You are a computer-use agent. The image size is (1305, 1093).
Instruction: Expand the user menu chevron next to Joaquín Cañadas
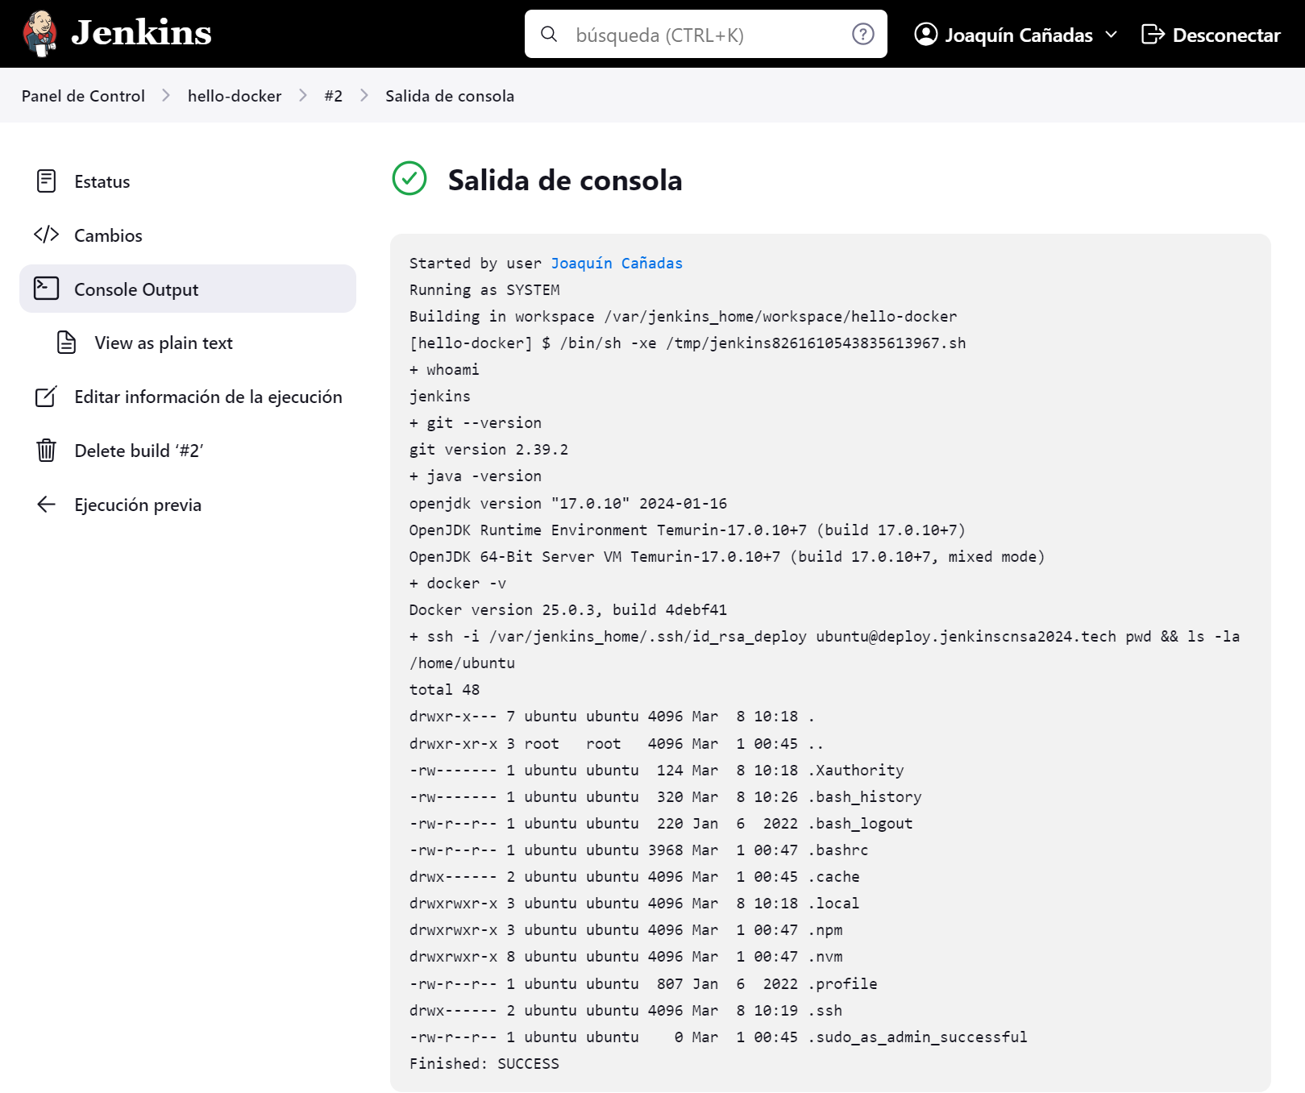(x=1113, y=35)
